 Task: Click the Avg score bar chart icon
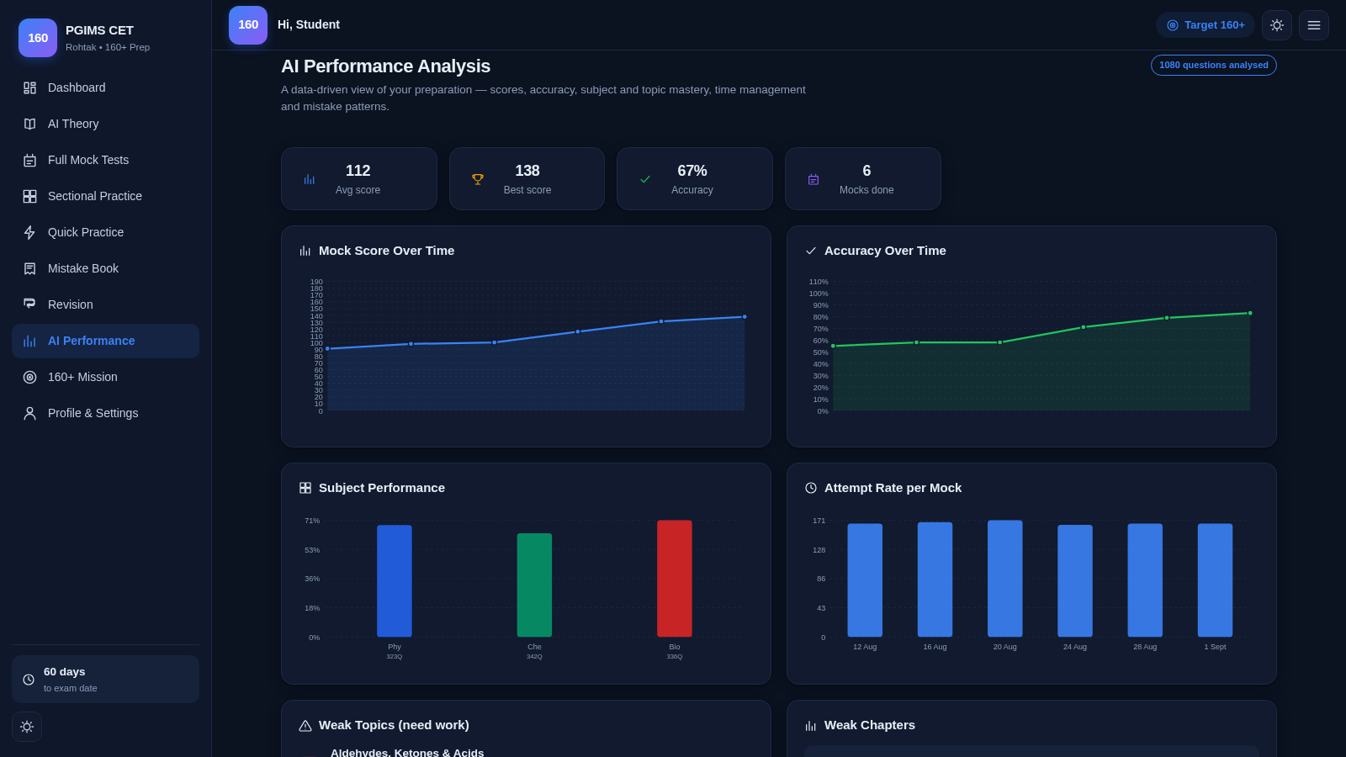[309, 179]
